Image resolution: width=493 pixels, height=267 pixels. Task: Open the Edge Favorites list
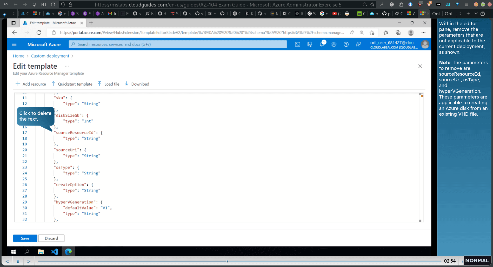click(386, 32)
